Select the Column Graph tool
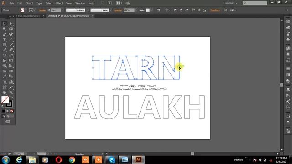292x164 pixels. click(11, 82)
